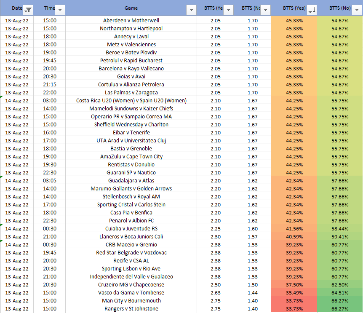Click Rangers v St Johnstone cell
Viewport: 363px width, 313px height.
click(131, 309)
